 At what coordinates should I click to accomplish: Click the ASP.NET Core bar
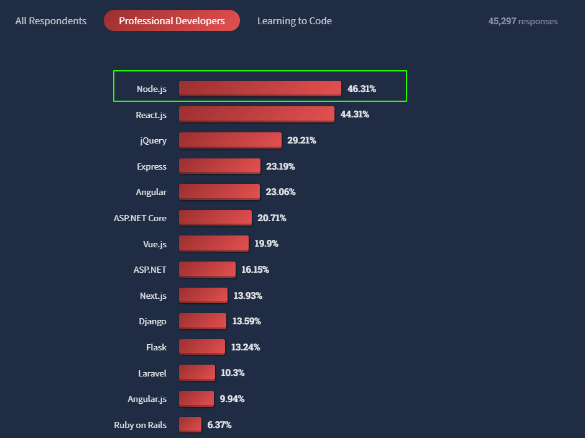tap(215, 217)
